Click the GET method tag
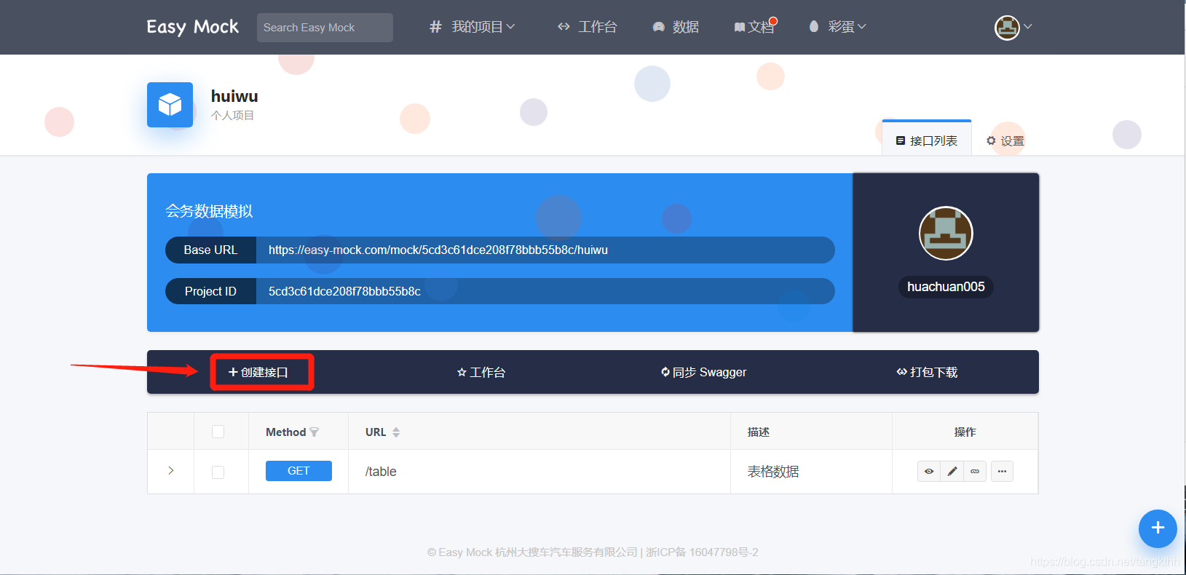Image resolution: width=1186 pixels, height=575 pixels. [299, 471]
